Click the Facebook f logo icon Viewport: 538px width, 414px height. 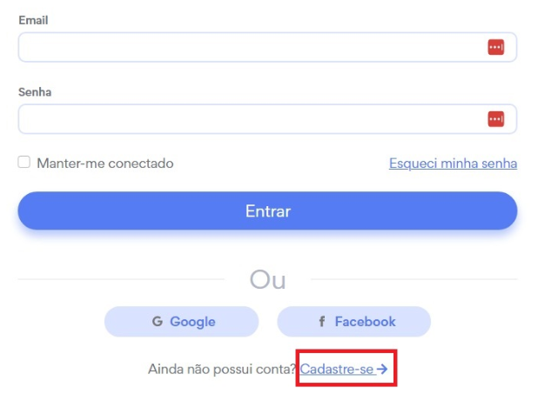[322, 322]
